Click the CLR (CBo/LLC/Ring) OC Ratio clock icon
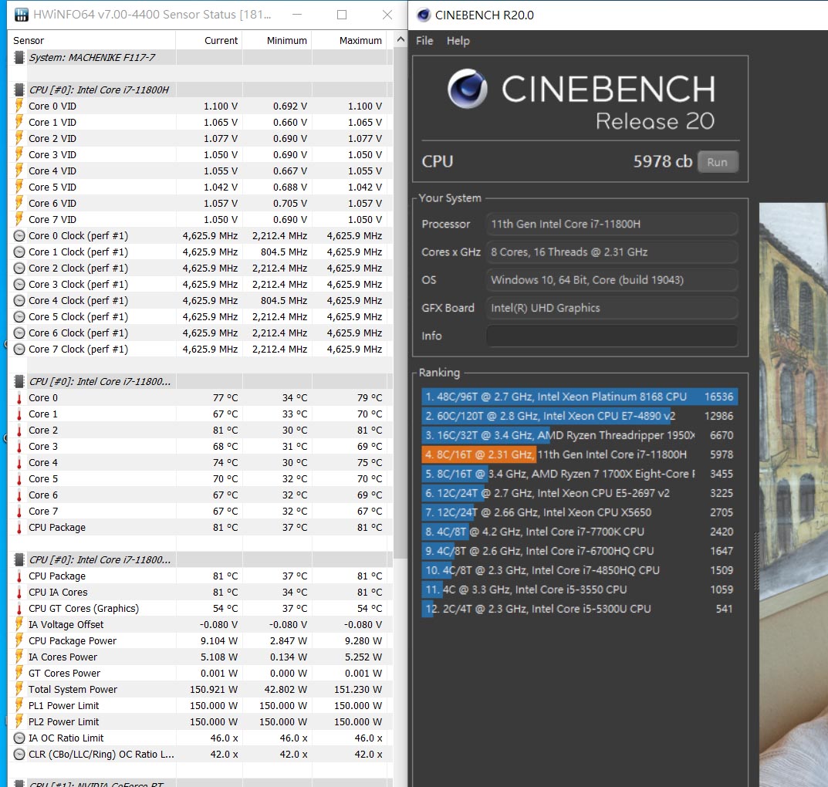Screen dimensions: 828x787 pyautogui.click(x=19, y=755)
